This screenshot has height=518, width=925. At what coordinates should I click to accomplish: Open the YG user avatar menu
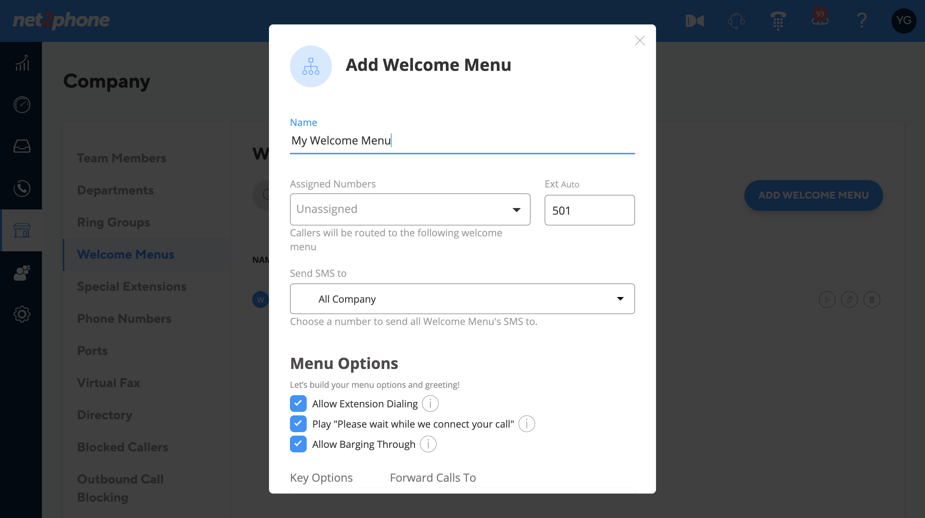point(904,21)
